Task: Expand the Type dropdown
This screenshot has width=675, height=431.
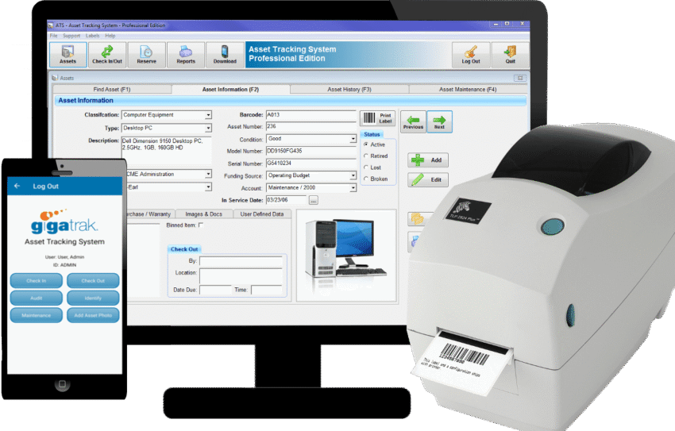Action: pyautogui.click(x=208, y=128)
